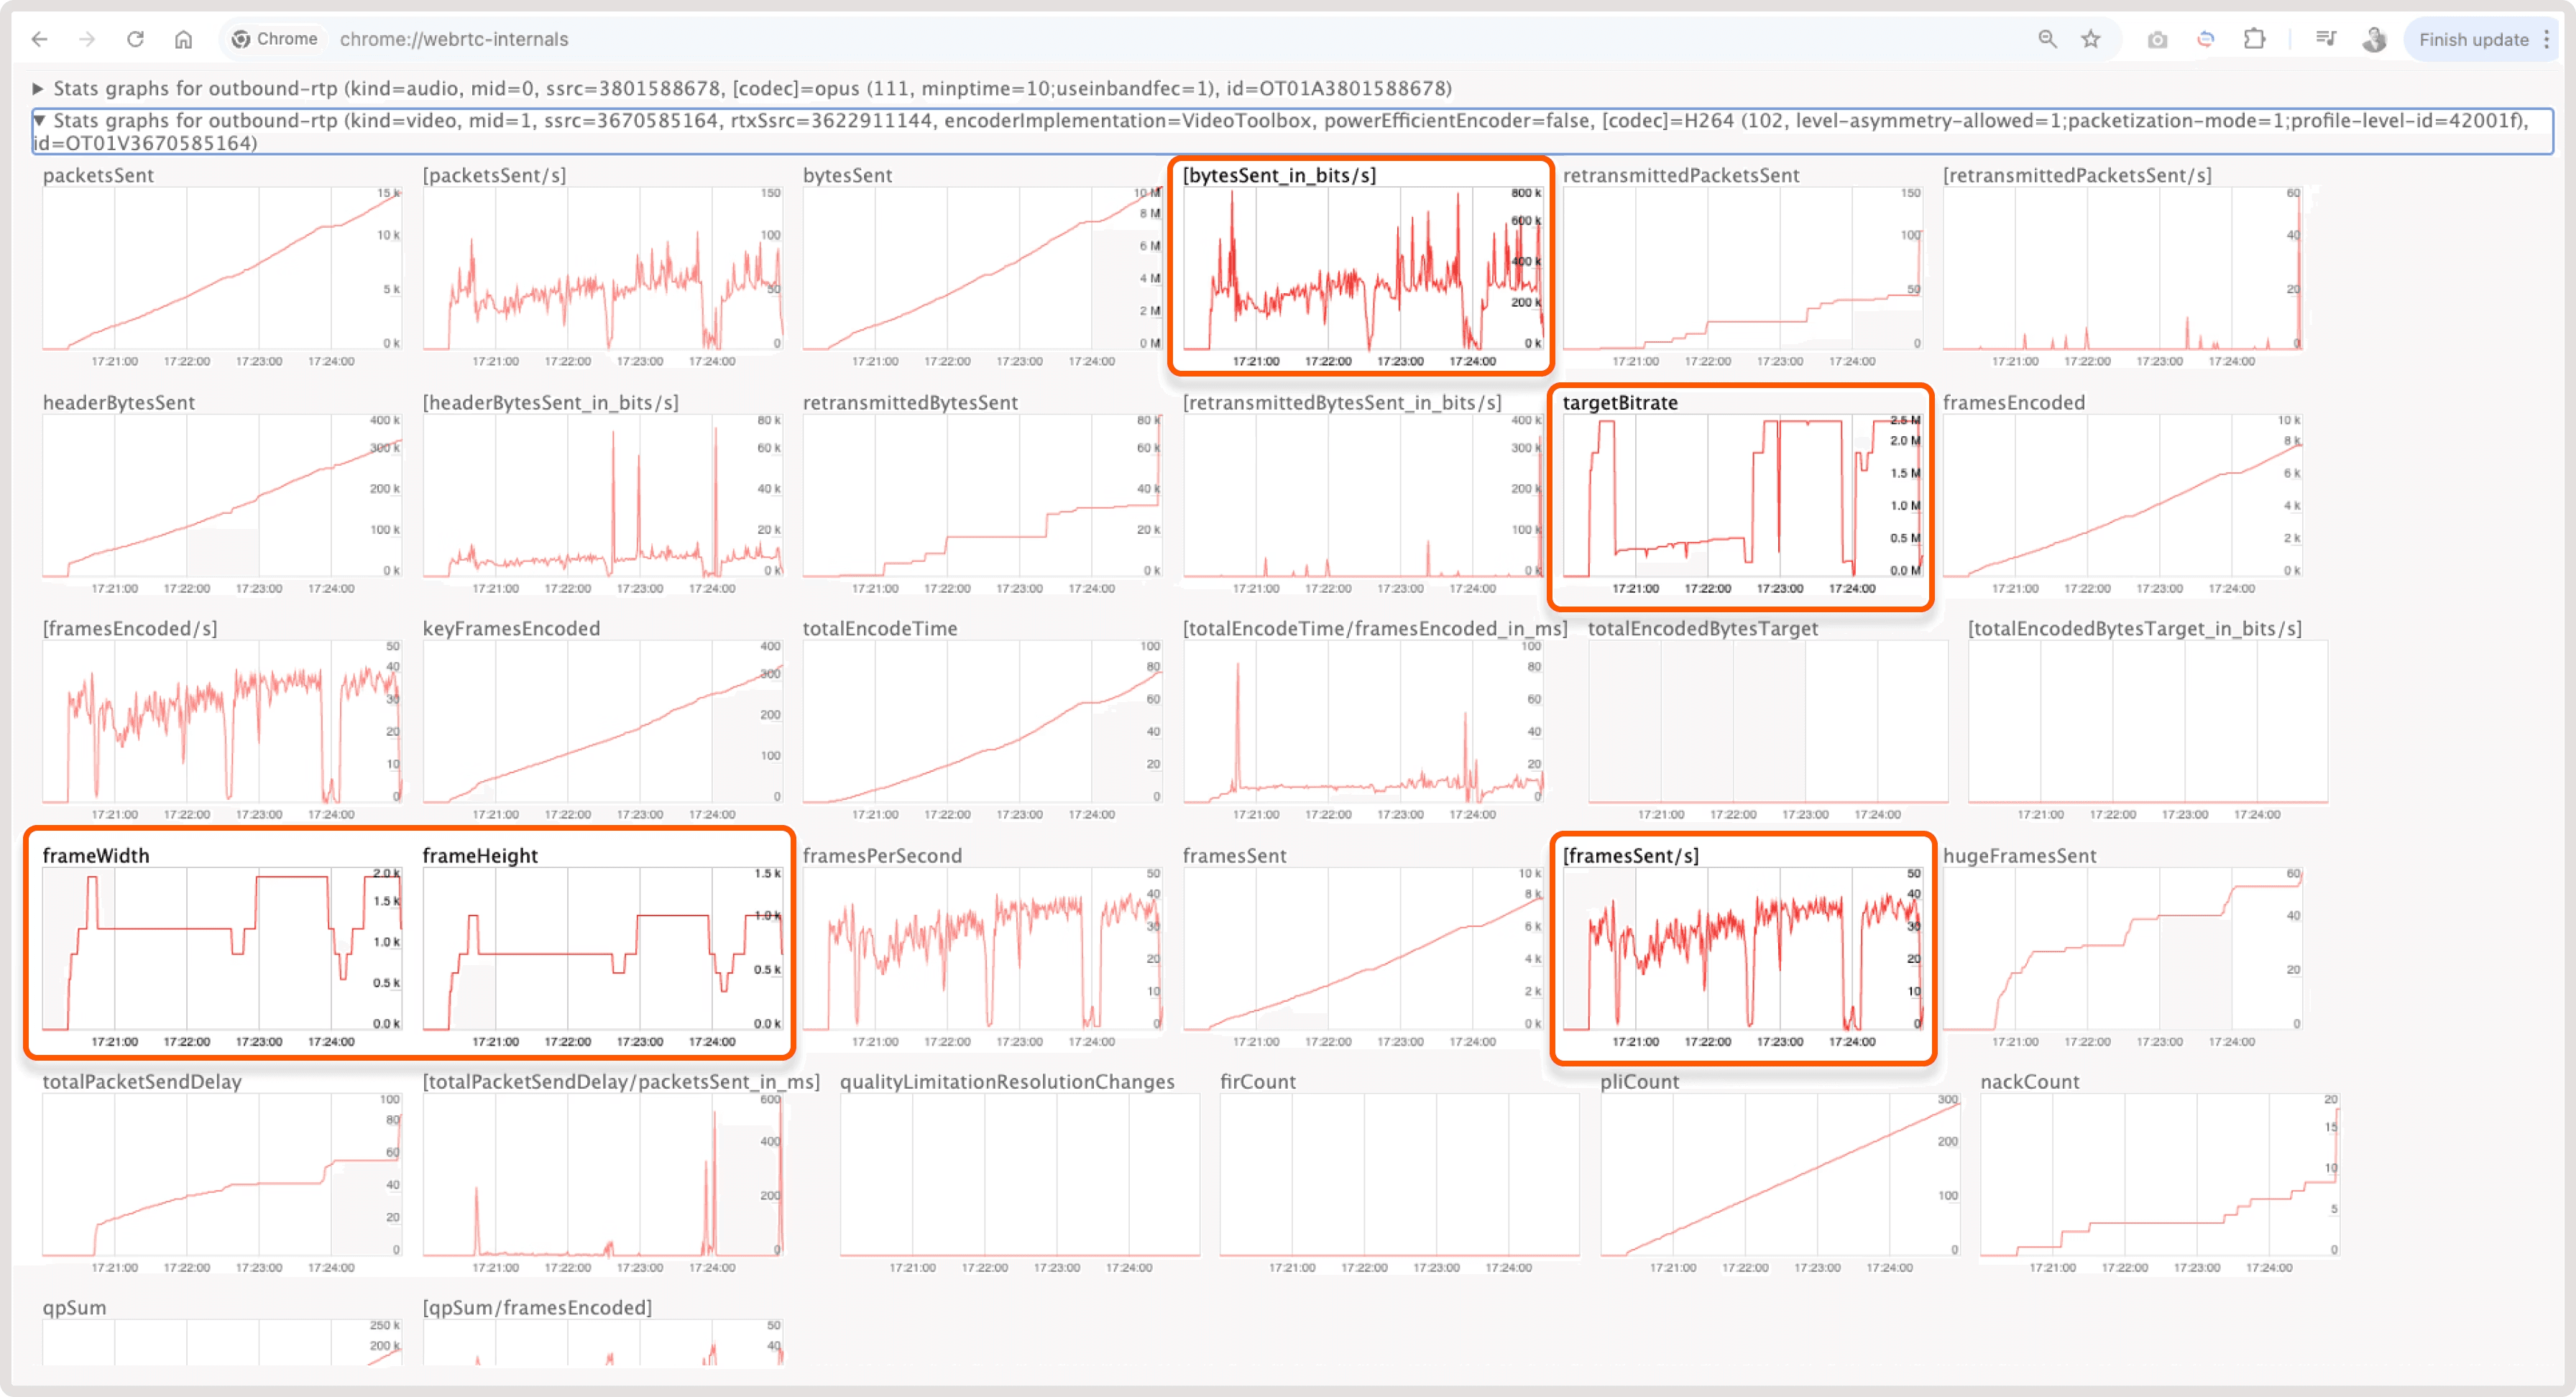Reload the webrtc-internals page
This screenshot has height=1397, width=2576.
136,39
